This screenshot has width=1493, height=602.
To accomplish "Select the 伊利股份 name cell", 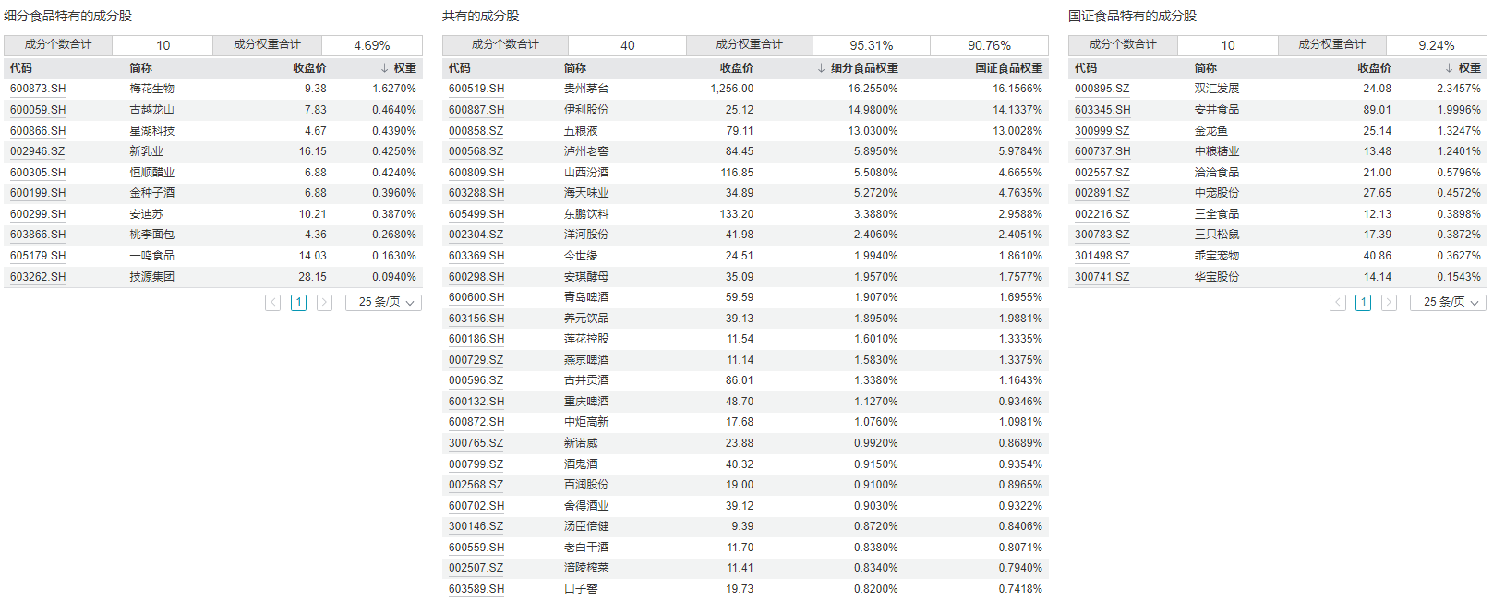I will click(586, 110).
